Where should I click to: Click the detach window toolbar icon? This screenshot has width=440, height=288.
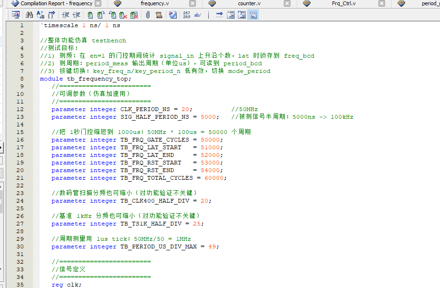click(16, 15)
